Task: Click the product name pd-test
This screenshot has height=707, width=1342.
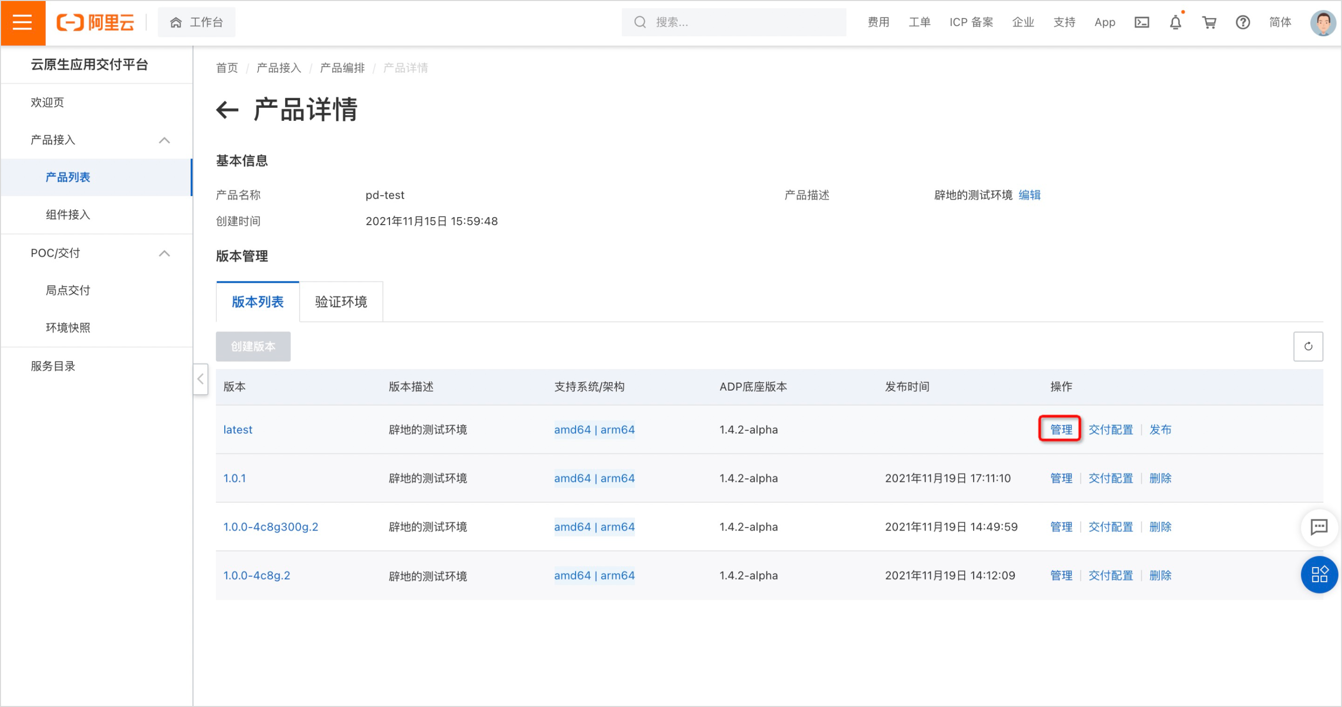Action: [384, 195]
